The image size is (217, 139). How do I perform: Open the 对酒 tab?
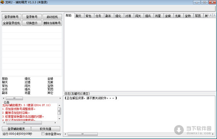pyautogui.click(x=128, y=16)
